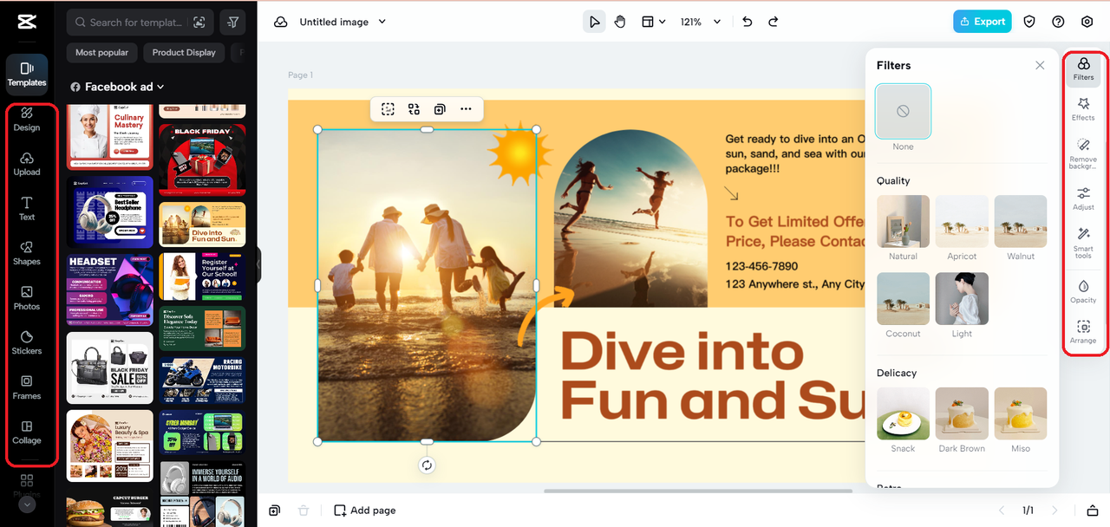1110x527 pixels.
Task: Select the hand pan tool
Action: tap(620, 22)
